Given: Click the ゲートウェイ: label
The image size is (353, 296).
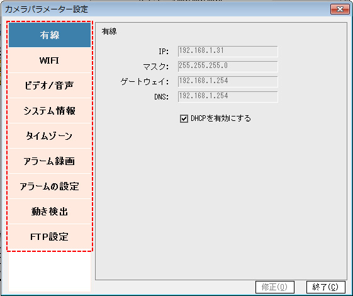Looking at the screenshot, I should coord(145,82).
